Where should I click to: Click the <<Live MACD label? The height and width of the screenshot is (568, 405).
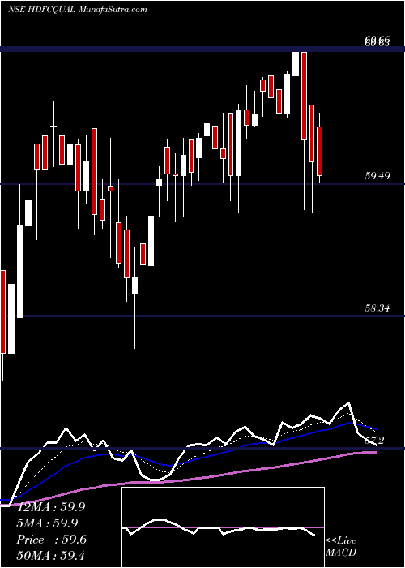pyautogui.click(x=341, y=546)
